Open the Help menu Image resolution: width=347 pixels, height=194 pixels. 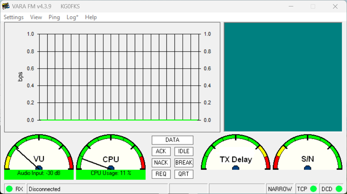(91, 17)
